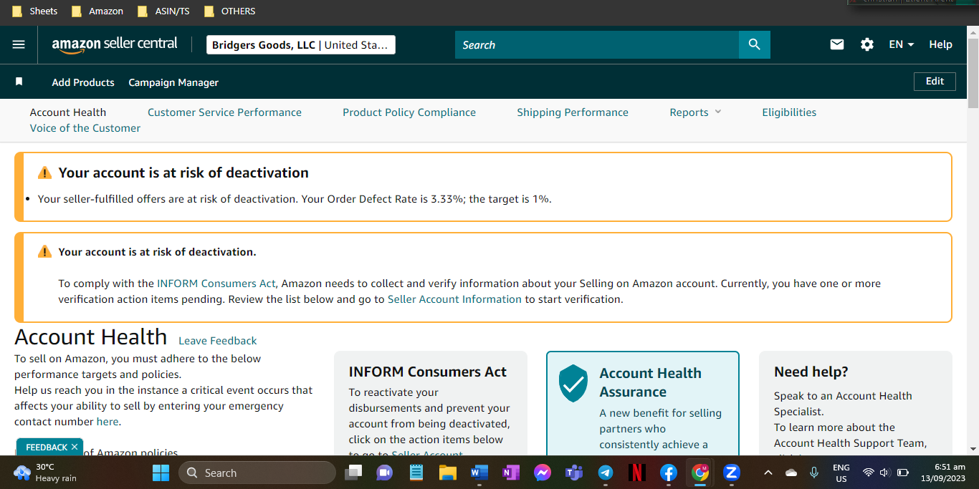Open Zoom from the taskbar
This screenshot has height=489, width=979.
point(732,473)
